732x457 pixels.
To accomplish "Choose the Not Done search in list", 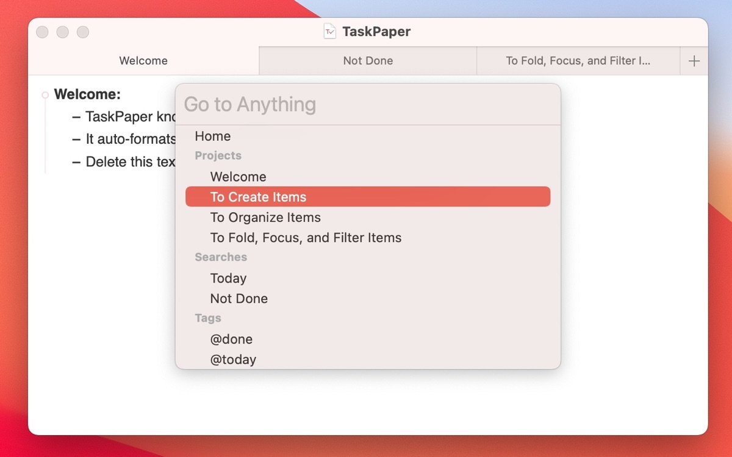I will 239,299.
